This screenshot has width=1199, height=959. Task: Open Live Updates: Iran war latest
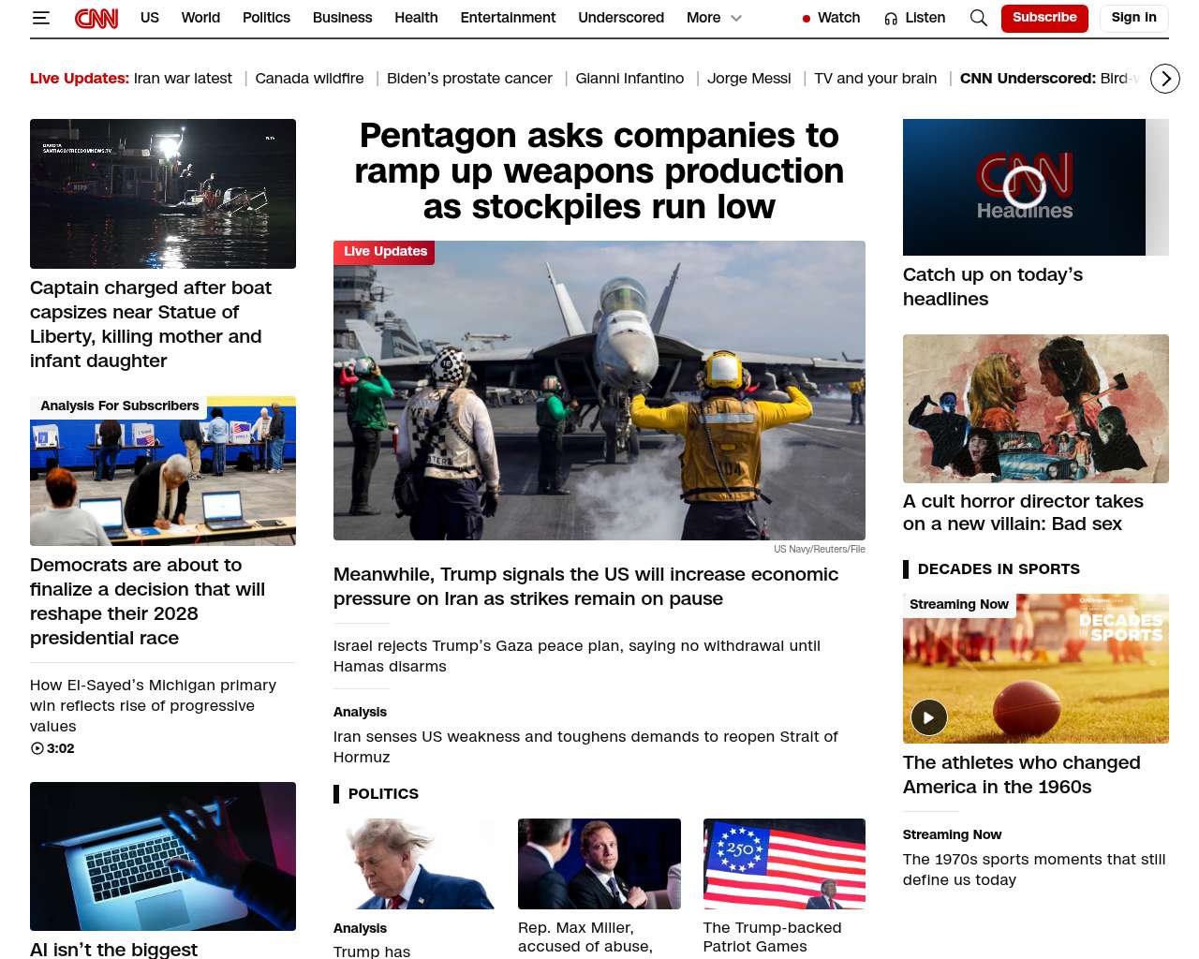point(131,79)
